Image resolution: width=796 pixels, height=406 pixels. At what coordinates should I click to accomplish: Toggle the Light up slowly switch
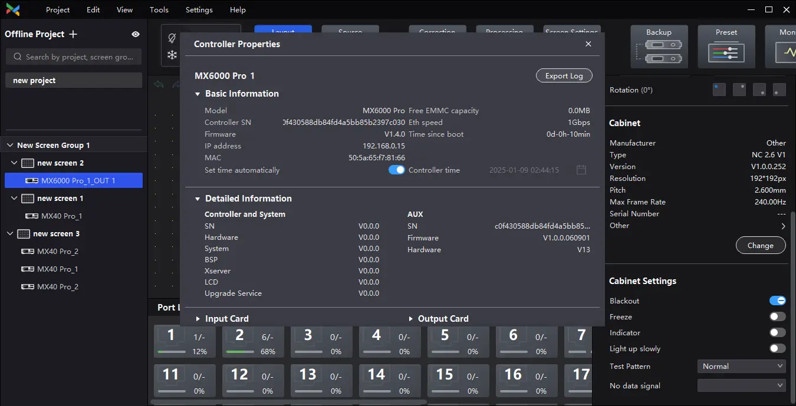[x=778, y=348]
